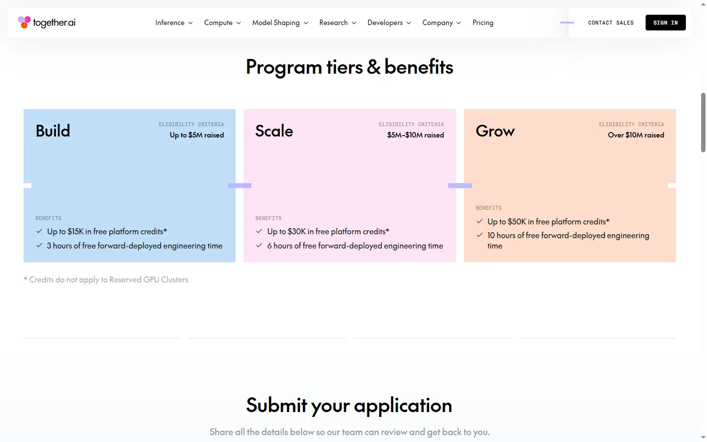Click checkmark icon beside 6 hours engineering time
Viewport: 707px width, 442px height.
(x=259, y=246)
